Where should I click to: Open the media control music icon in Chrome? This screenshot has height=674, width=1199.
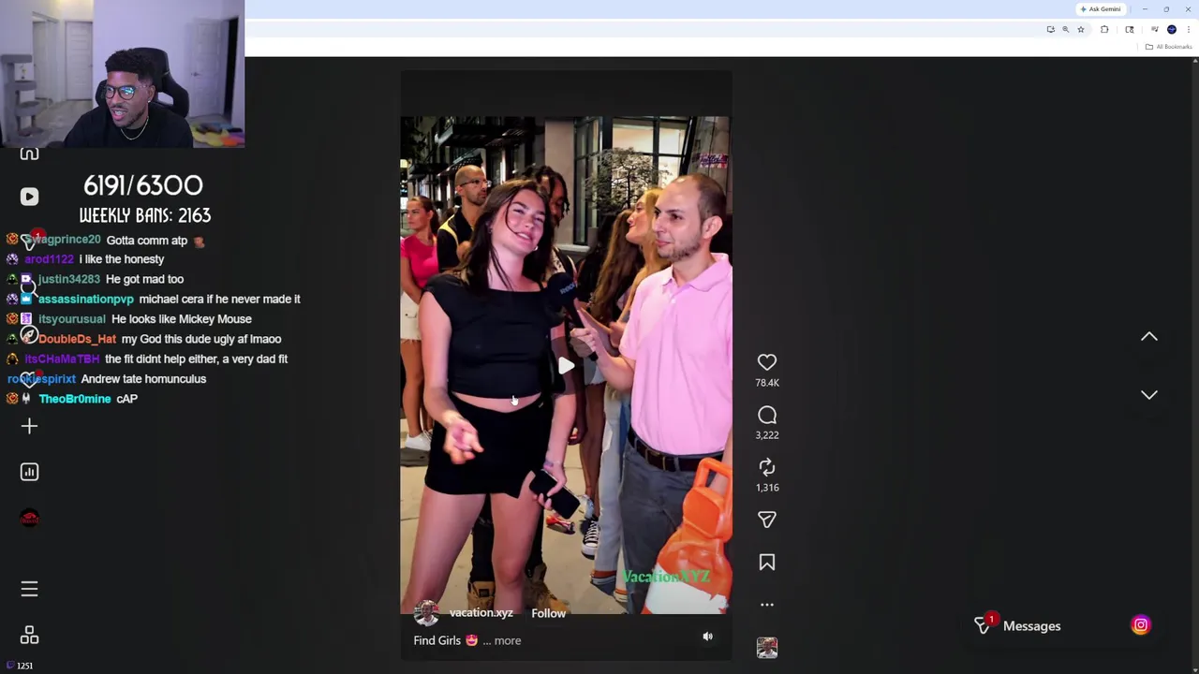1155,29
